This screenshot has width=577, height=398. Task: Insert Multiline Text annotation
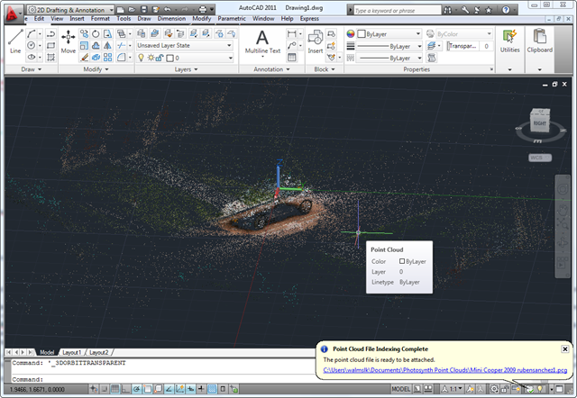click(x=263, y=41)
